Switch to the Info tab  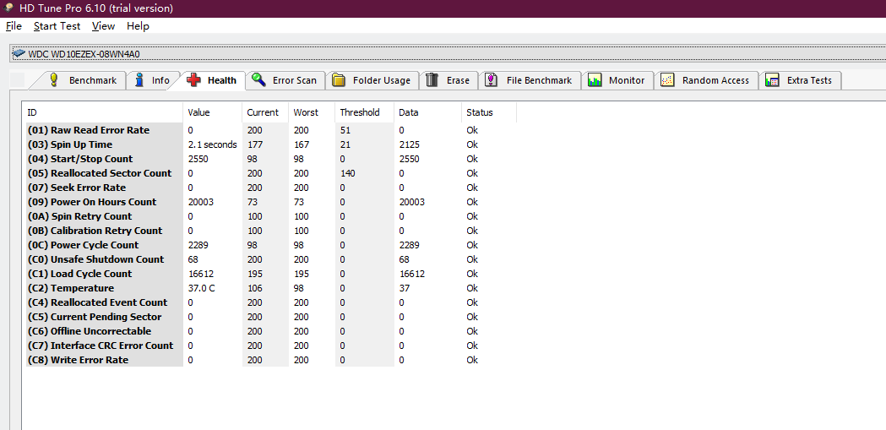pyautogui.click(x=152, y=80)
